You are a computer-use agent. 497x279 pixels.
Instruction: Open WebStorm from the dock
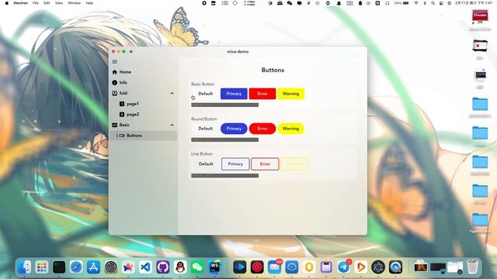[x=214, y=267]
